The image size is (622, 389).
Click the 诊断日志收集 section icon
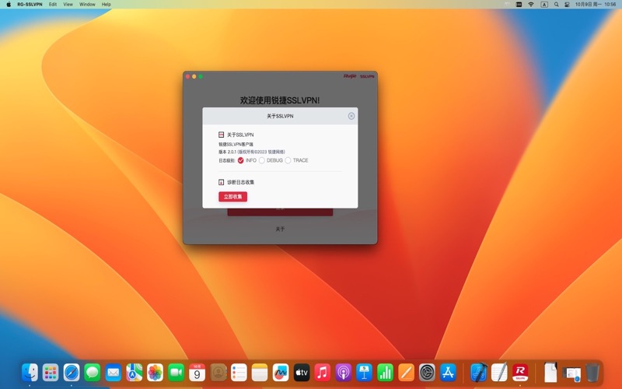(222, 182)
